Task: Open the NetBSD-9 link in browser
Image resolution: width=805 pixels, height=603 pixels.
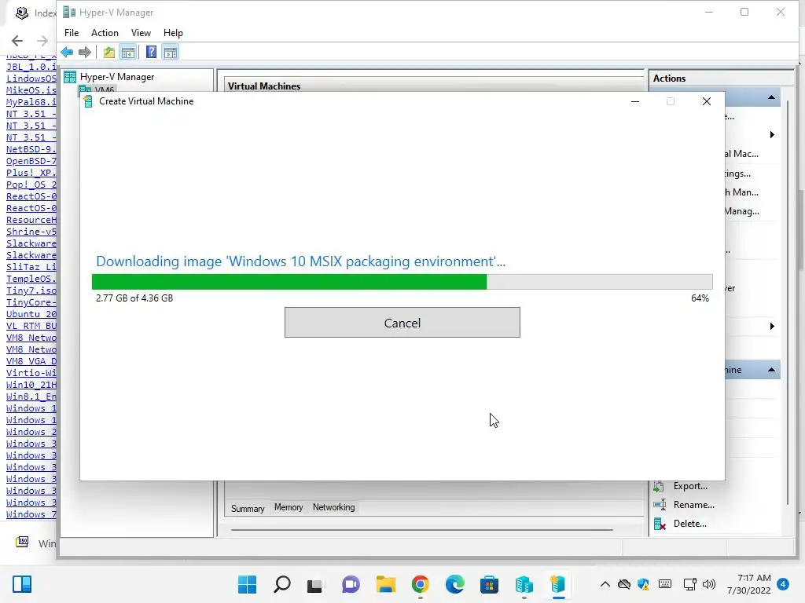Action: click(x=31, y=149)
